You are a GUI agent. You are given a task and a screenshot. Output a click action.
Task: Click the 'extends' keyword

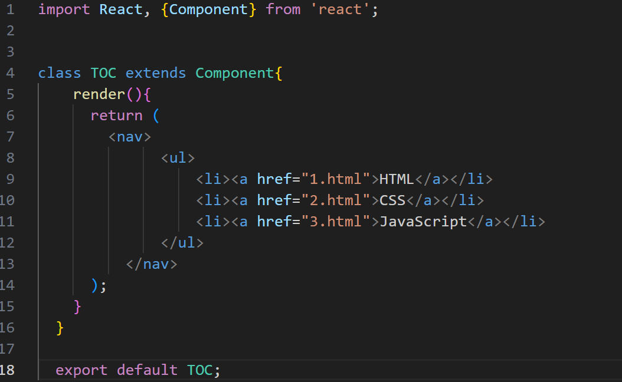point(156,73)
